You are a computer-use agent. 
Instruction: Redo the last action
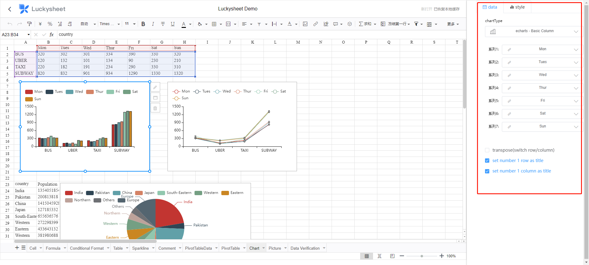(20, 24)
